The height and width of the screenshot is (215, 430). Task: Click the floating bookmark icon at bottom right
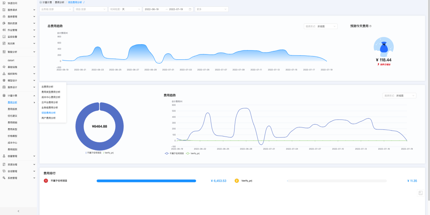420,193
